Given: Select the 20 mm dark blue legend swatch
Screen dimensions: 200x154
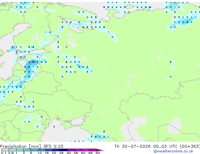Looking at the screenshot, I should [56, 150].
